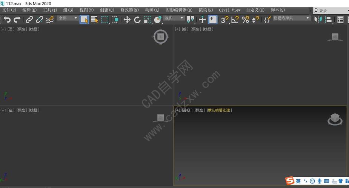Open the Scene Explorer toggle icon
Image resolution: width=349 pixels, height=188 pixels.
click(x=340, y=20)
